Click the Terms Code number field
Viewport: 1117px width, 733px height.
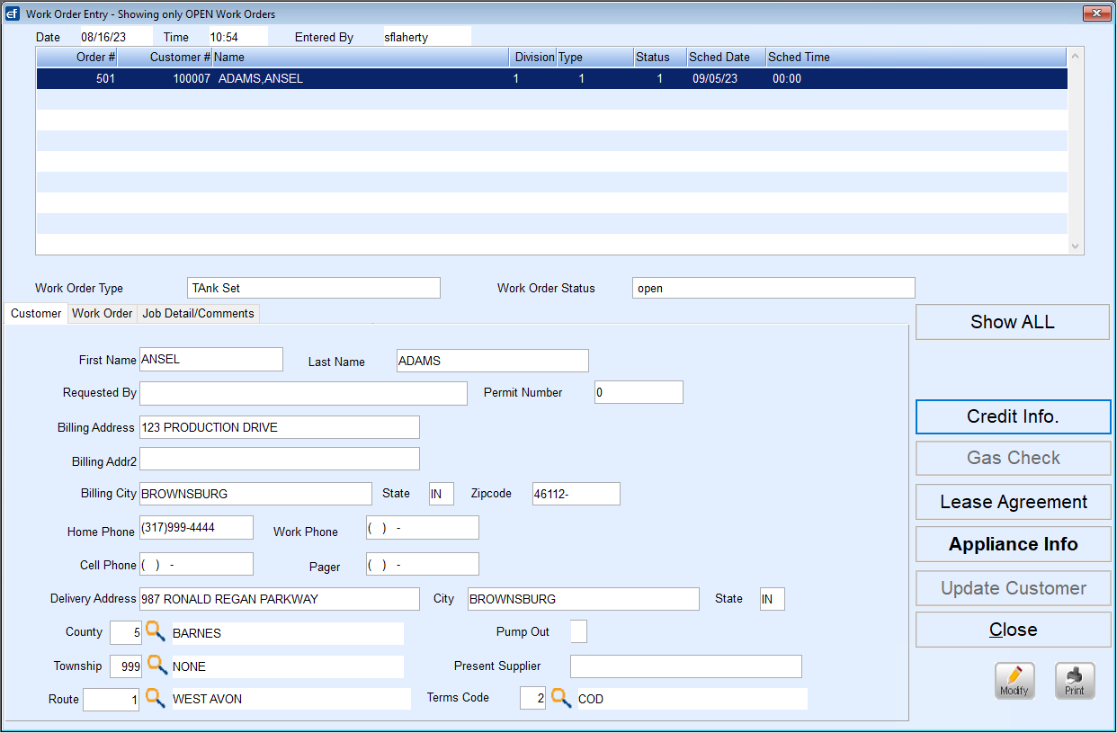(x=533, y=697)
